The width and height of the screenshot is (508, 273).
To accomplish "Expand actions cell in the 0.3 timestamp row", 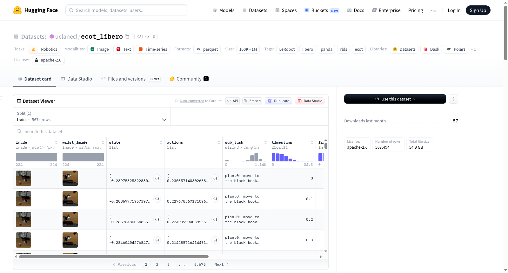I will point(215,240).
